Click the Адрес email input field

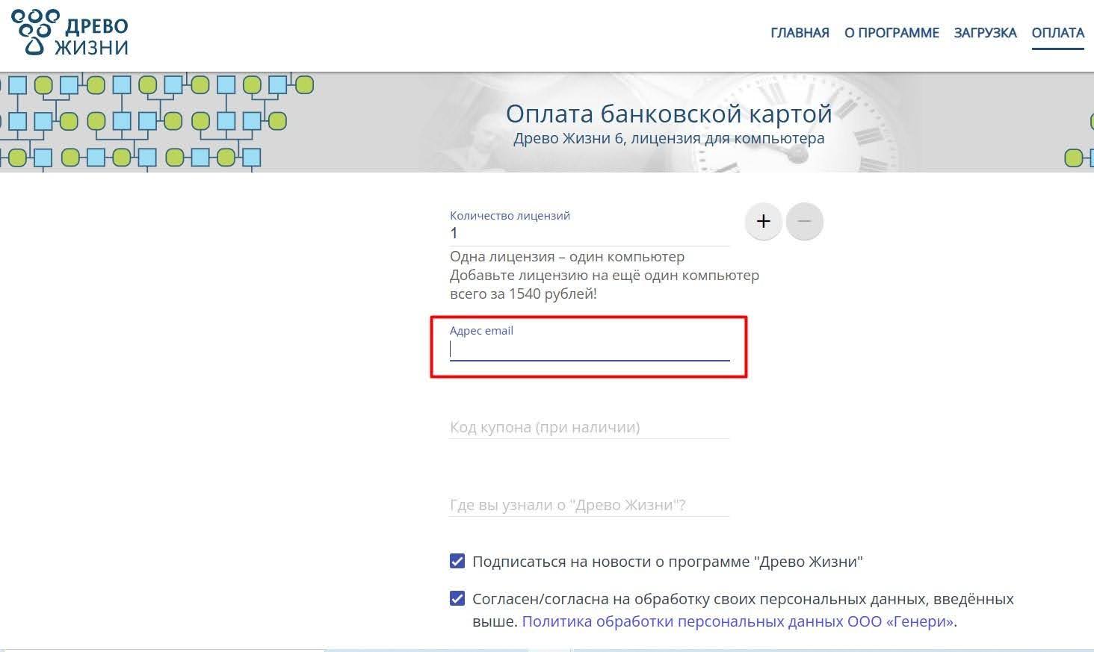[x=590, y=350]
